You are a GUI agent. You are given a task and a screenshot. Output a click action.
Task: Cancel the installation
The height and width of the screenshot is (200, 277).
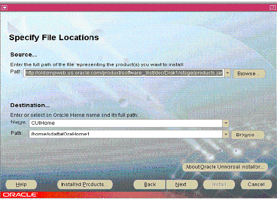256,184
